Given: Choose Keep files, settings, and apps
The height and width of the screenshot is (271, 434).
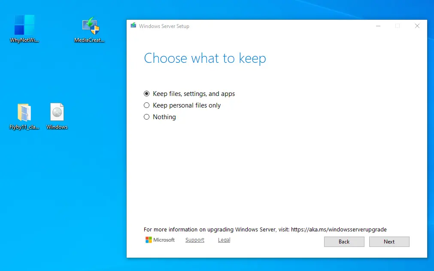Looking at the screenshot, I should tap(189, 94).
